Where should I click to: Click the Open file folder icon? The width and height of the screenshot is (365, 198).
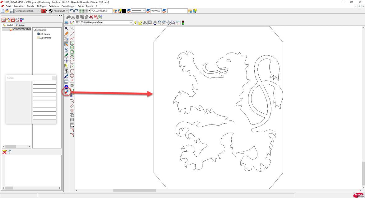pos(7,11)
